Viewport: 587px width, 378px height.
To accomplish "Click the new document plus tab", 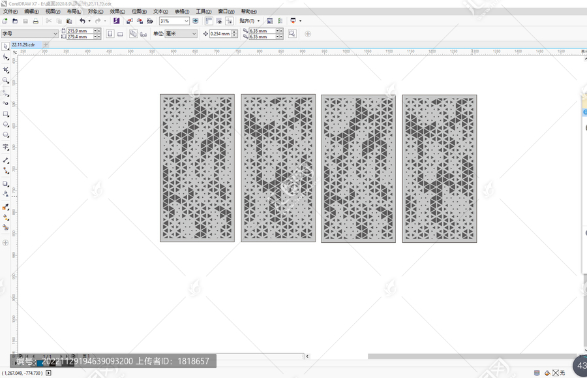I will pos(46,44).
